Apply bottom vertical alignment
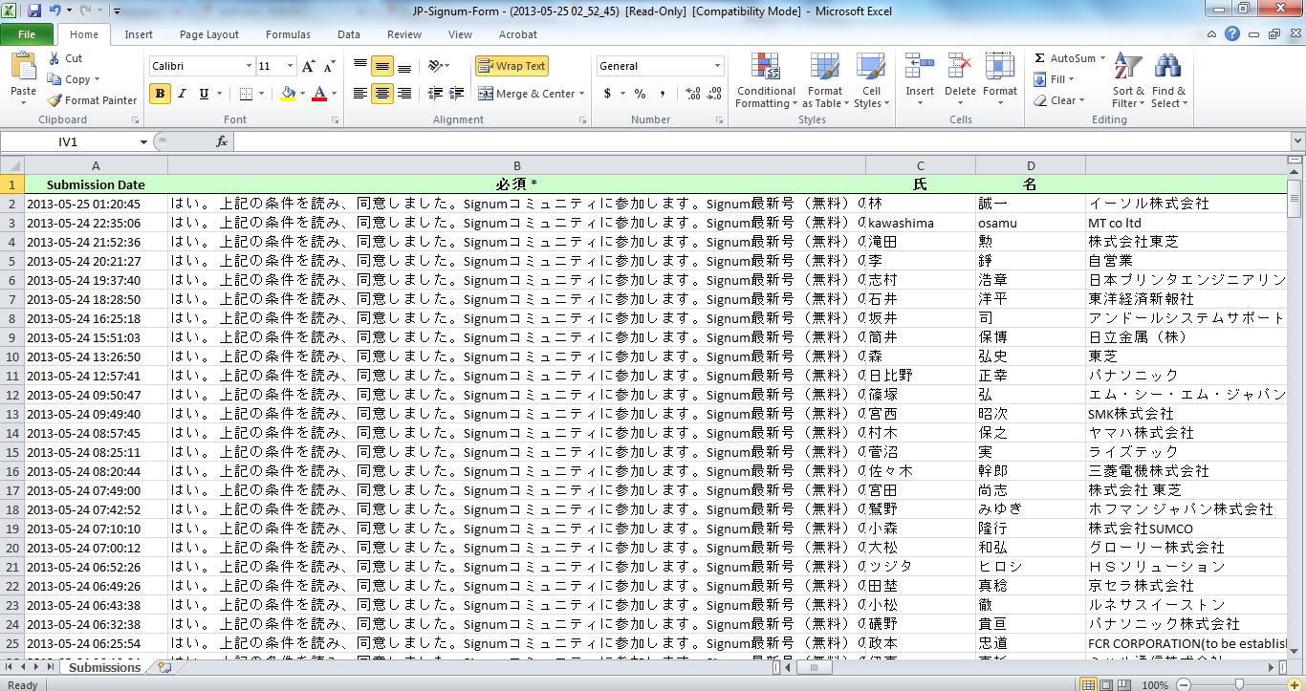 point(404,66)
